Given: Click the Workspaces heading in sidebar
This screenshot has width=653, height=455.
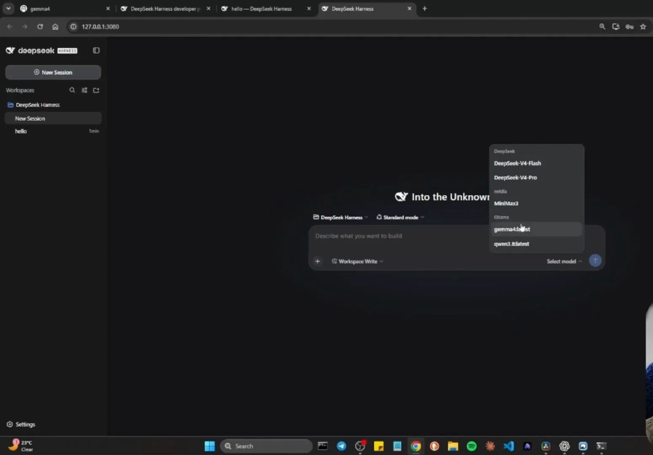Looking at the screenshot, I should [20, 90].
